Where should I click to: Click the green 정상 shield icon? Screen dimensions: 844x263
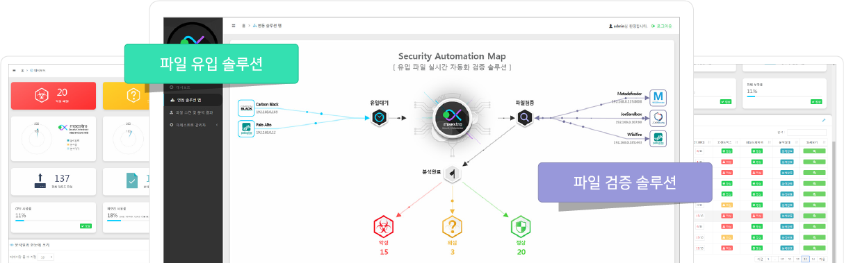521,226
